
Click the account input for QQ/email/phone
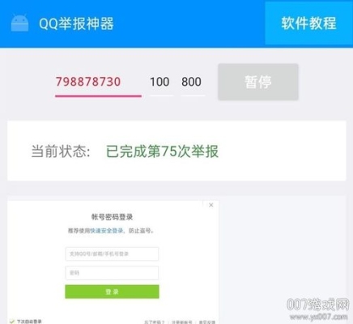point(112,254)
